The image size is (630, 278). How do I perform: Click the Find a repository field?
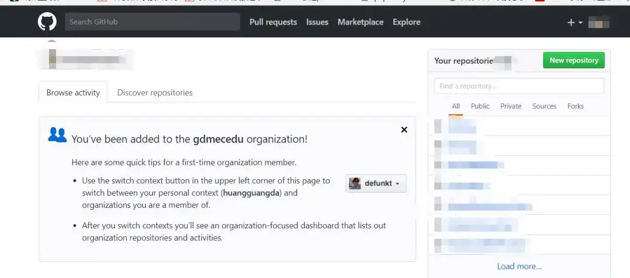coord(519,86)
